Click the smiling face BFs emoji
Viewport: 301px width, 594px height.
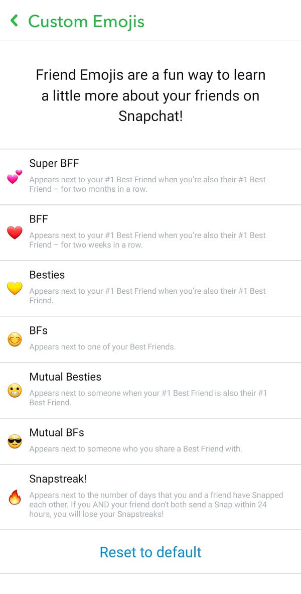(15, 339)
